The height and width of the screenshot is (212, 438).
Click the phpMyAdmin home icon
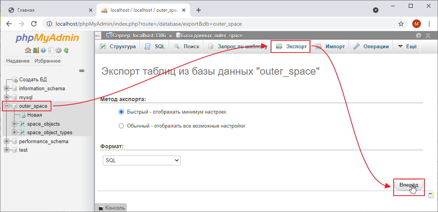pyautogui.click(x=28, y=50)
